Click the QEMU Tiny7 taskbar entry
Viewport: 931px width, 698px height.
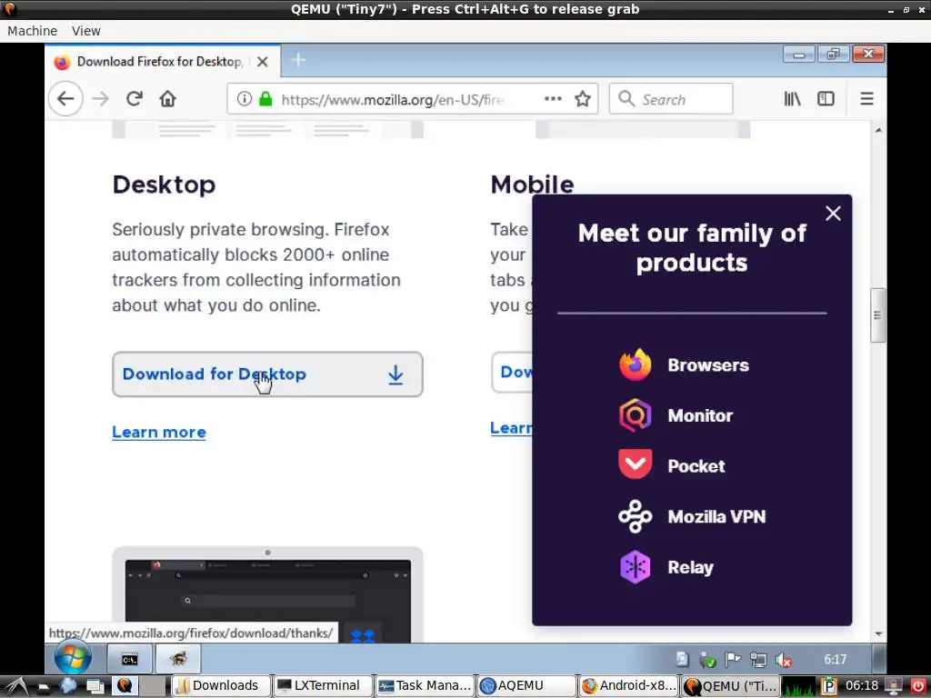pos(731,686)
